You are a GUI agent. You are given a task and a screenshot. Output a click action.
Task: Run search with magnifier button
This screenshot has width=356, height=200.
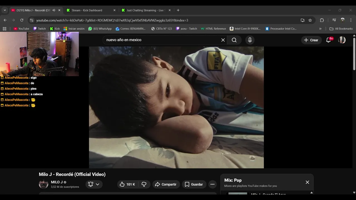(234, 40)
